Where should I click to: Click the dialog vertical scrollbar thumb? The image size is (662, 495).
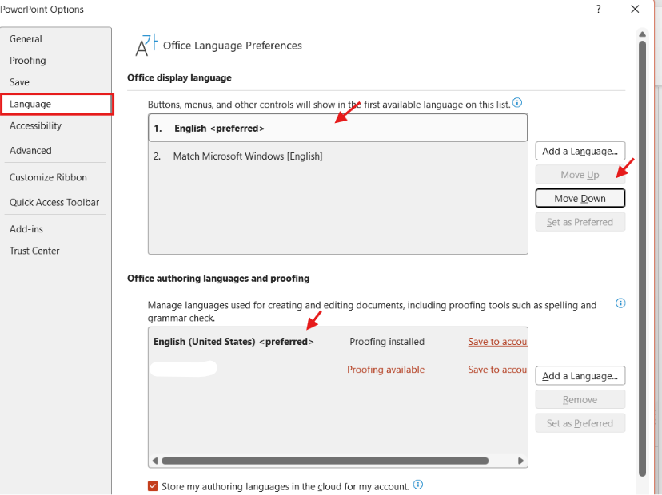642,258
